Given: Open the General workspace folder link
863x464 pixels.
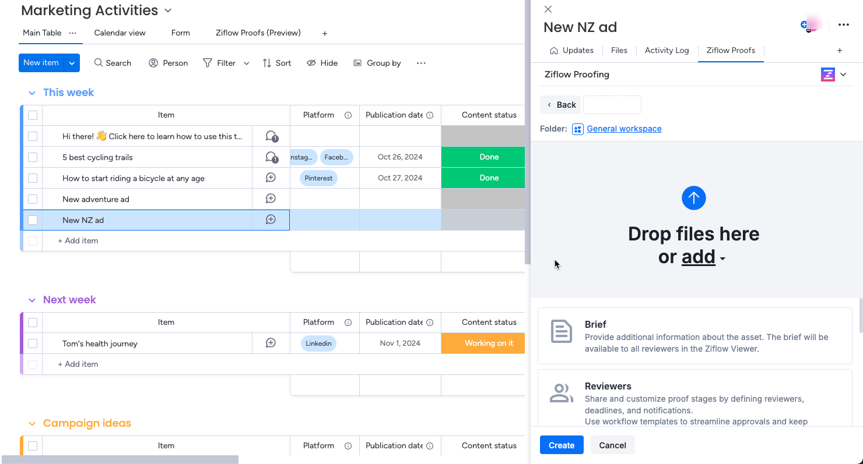Looking at the screenshot, I should [x=624, y=129].
